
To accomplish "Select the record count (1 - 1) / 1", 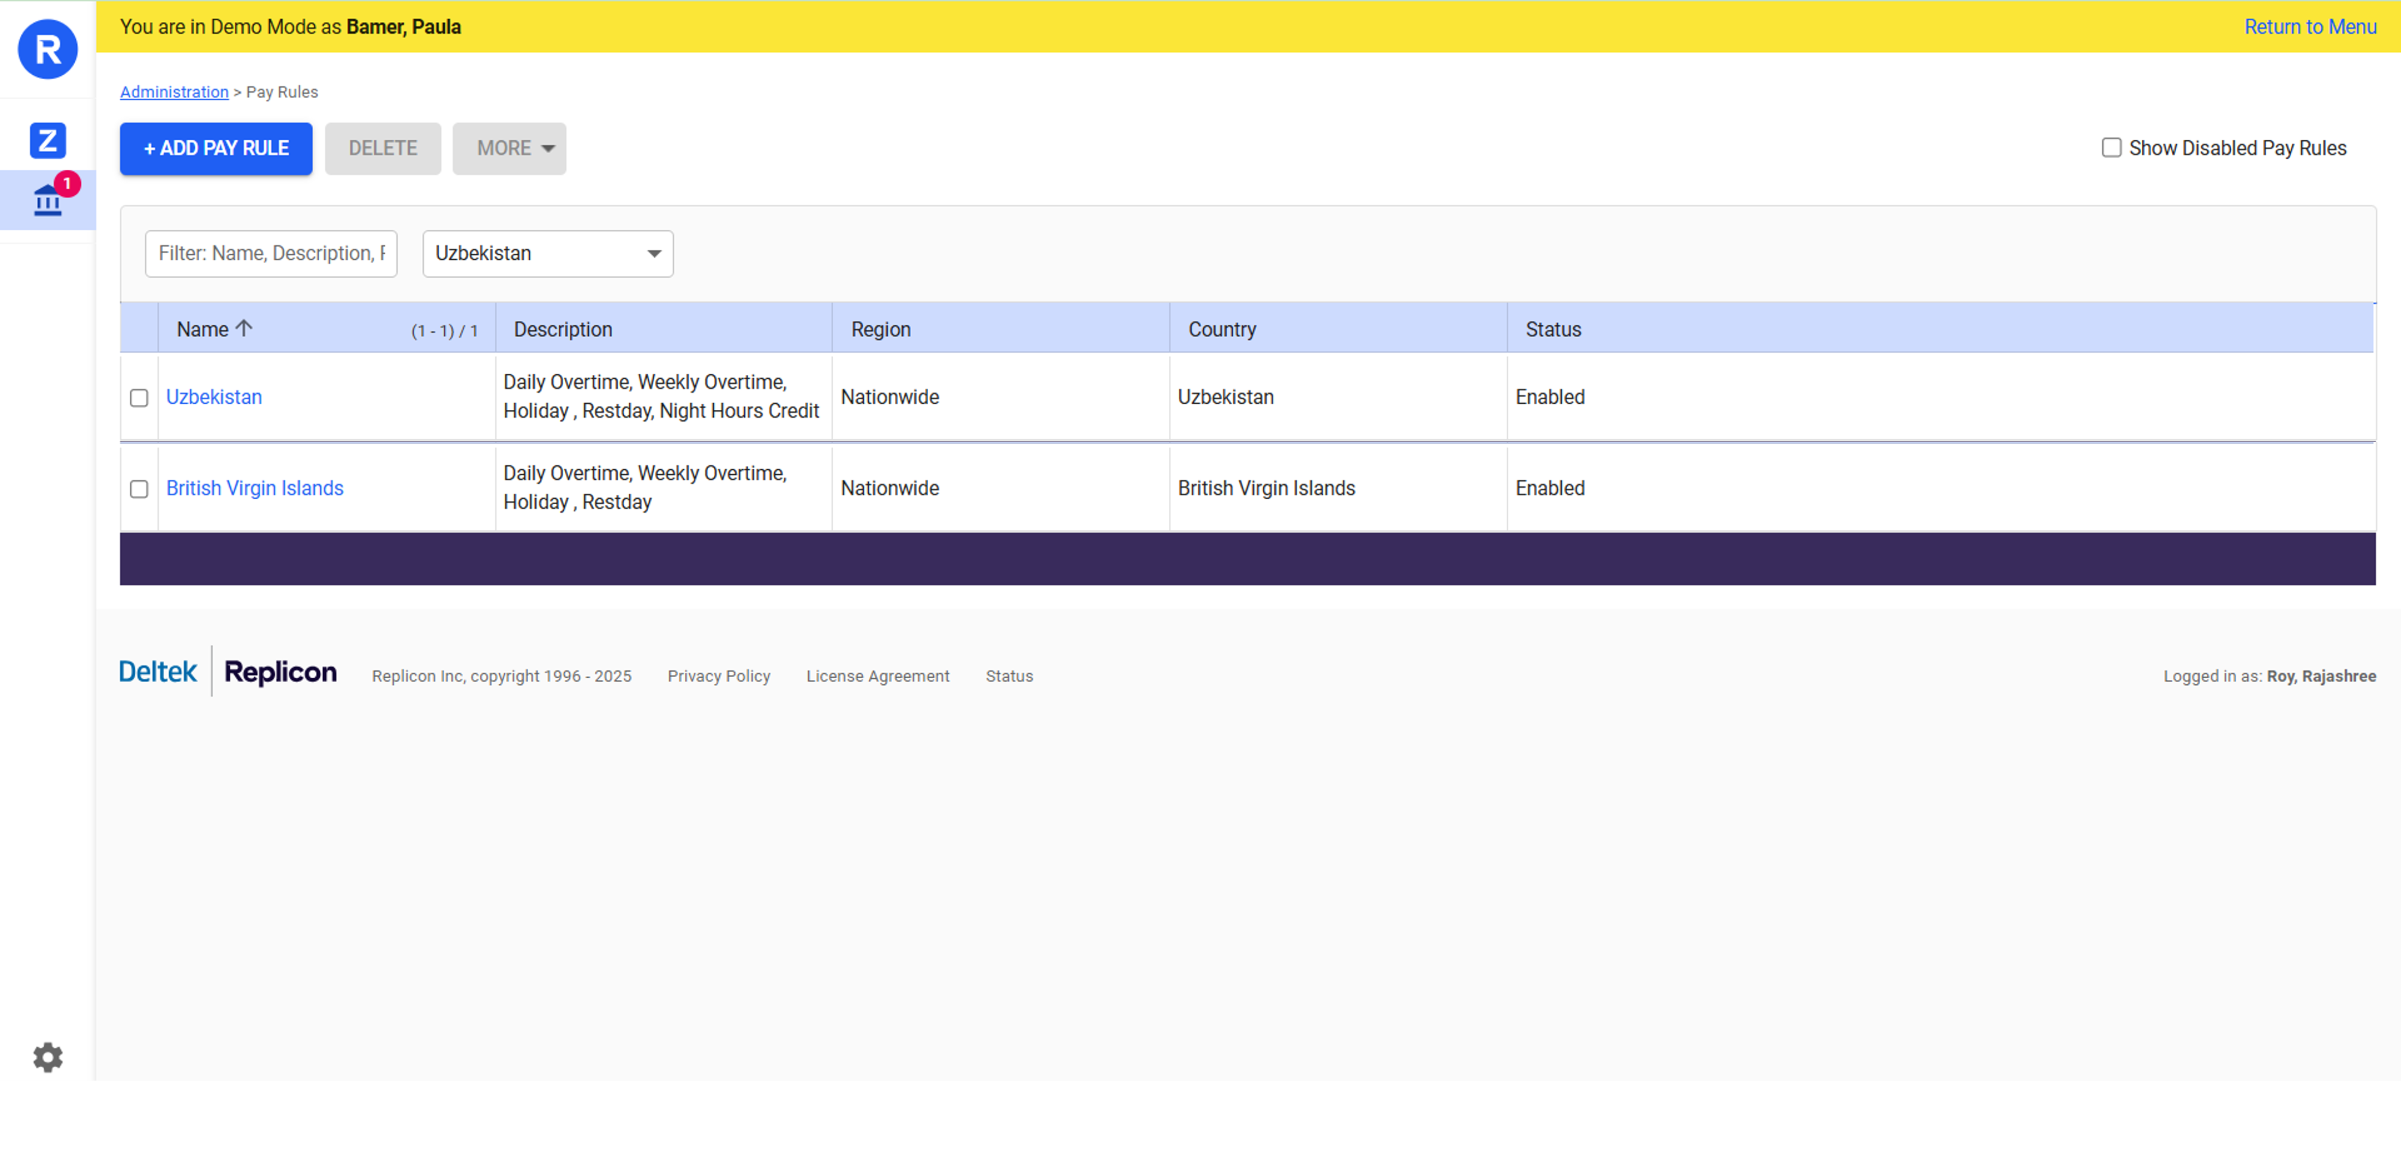I will (x=445, y=331).
